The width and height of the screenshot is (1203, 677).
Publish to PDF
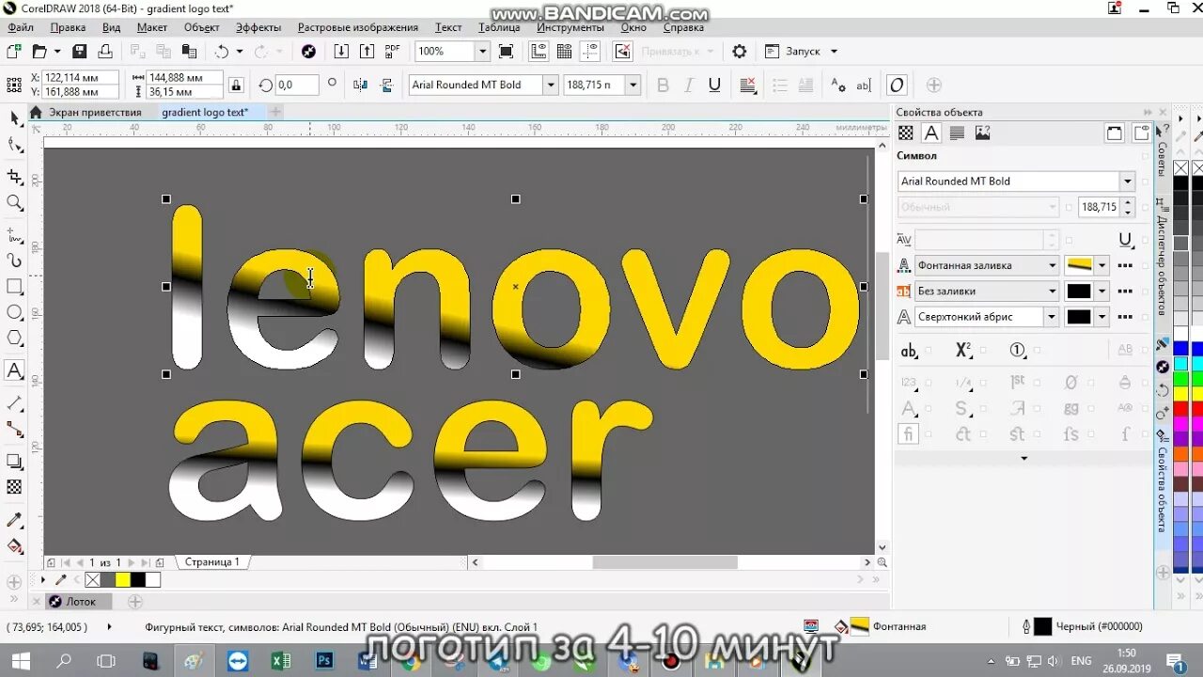[392, 52]
